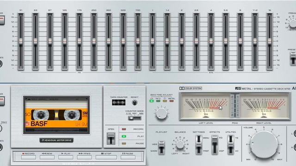Click the yellow Cr bias indicator LED
This screenshot has height=166, width=296.
[x=165, y=101]
